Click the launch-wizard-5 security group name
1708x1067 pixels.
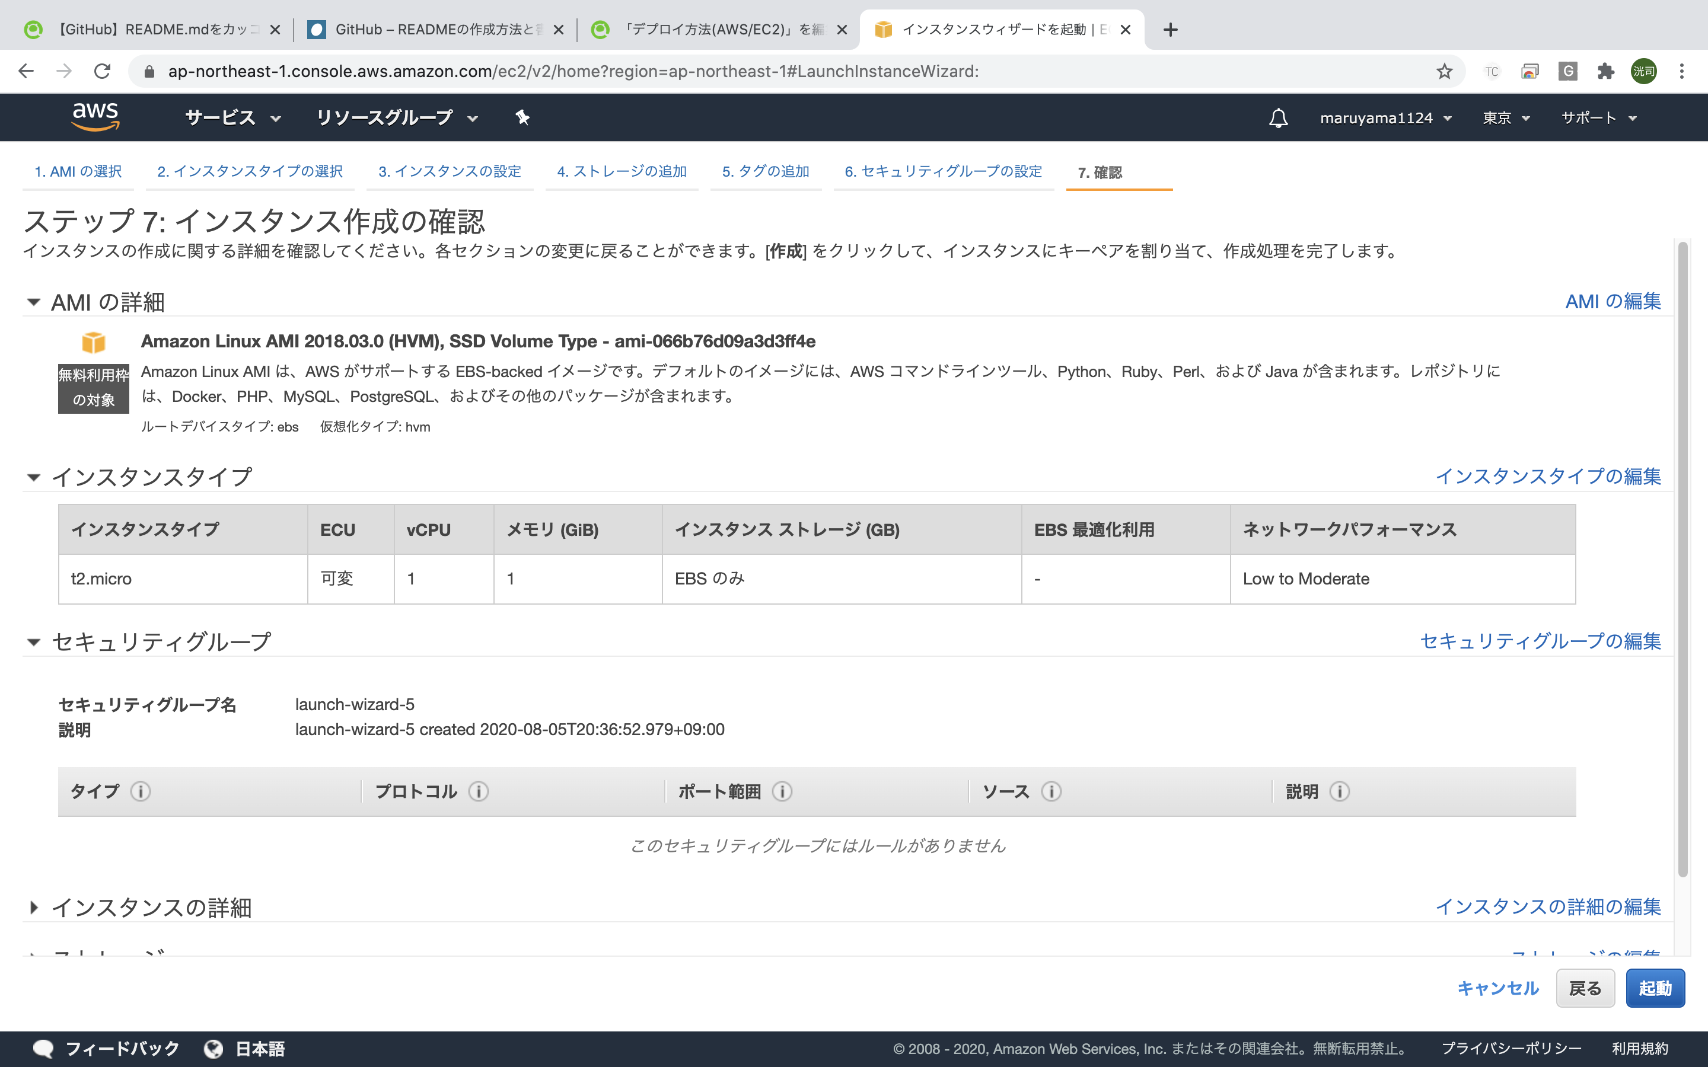click(354, 704)
